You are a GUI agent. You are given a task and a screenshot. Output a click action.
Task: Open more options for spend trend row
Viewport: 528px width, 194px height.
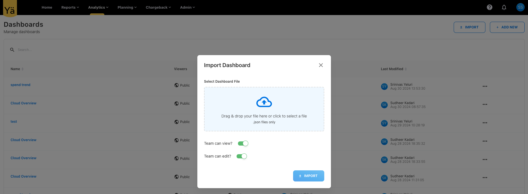(485, 86)
